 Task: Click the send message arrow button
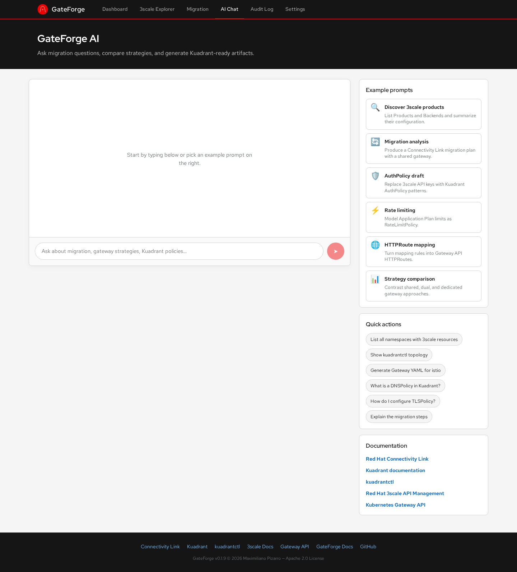tap(336, 251)
